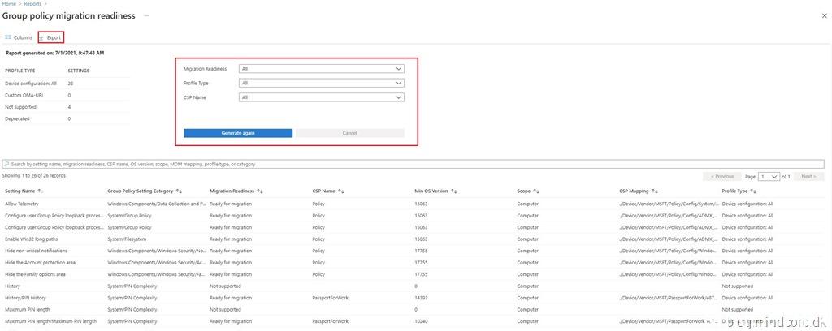The width and height of the screenshot is (832, 331).
Task: Sort the Scope column using its arrows
Action: 537,191
